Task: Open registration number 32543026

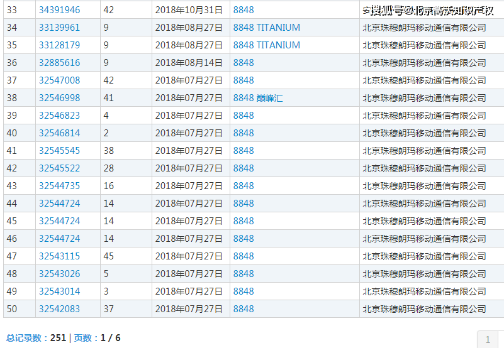Action: tap(59, 274)
